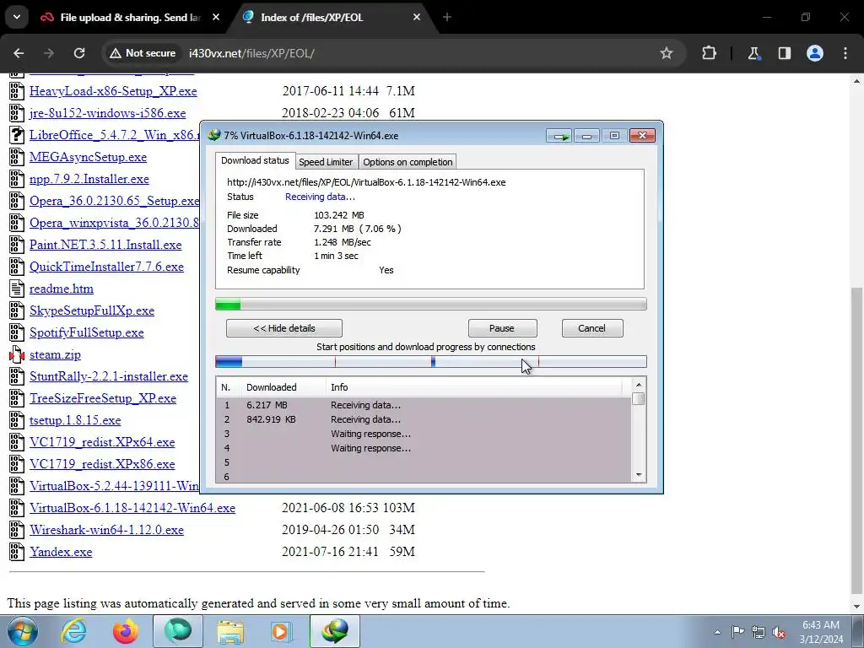Reload the page

tap(79, 53)
